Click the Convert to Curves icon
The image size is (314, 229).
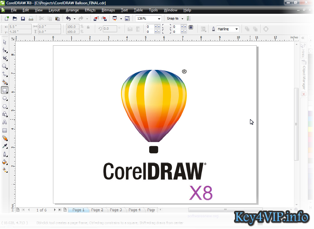click(x=266, y=29)
